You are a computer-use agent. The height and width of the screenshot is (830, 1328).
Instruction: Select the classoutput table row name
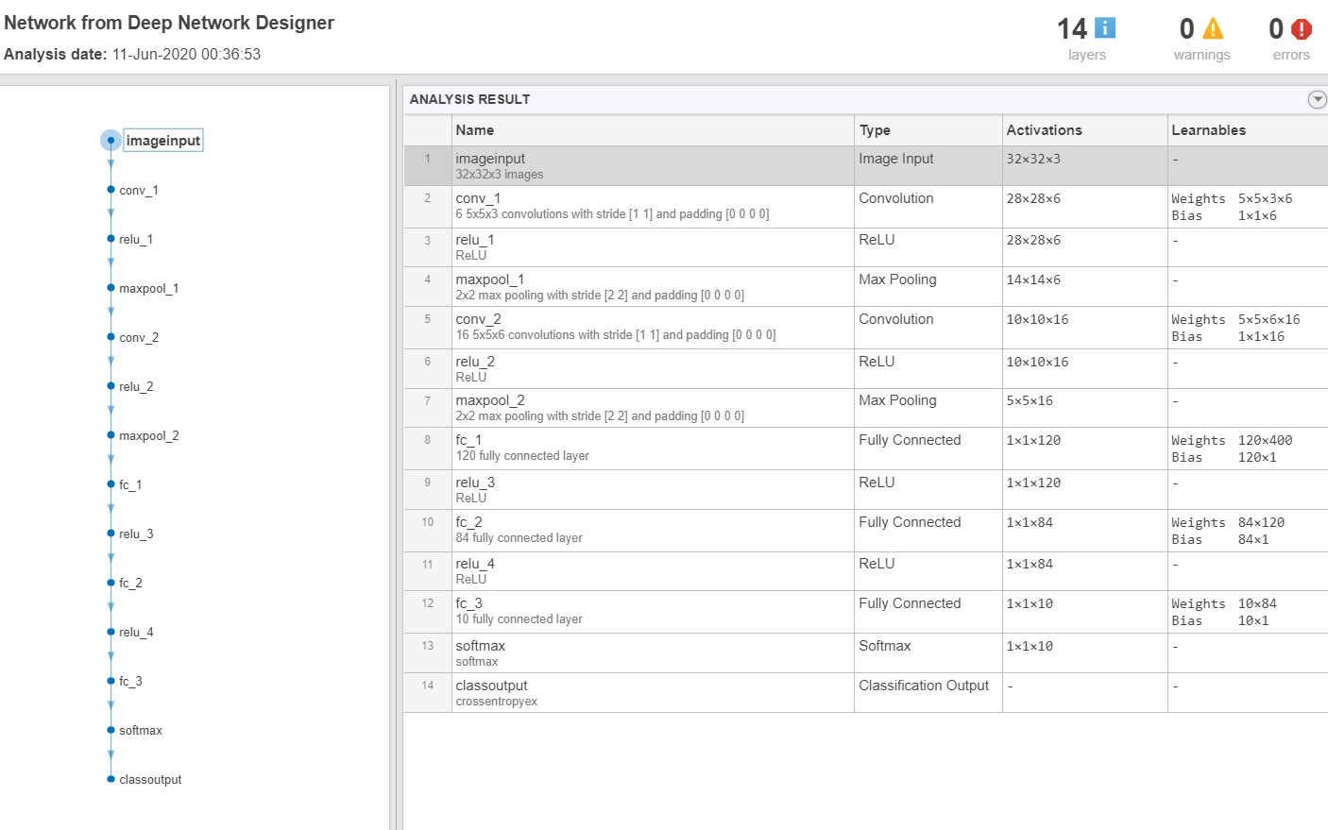click(491, 686)
